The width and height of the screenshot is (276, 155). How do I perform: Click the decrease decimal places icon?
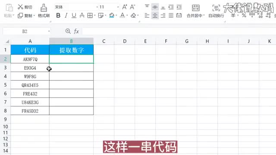click(268, 15)
